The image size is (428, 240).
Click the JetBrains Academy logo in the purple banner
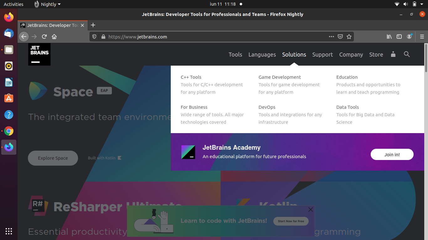pyautogui.click(x=188, y=152)
